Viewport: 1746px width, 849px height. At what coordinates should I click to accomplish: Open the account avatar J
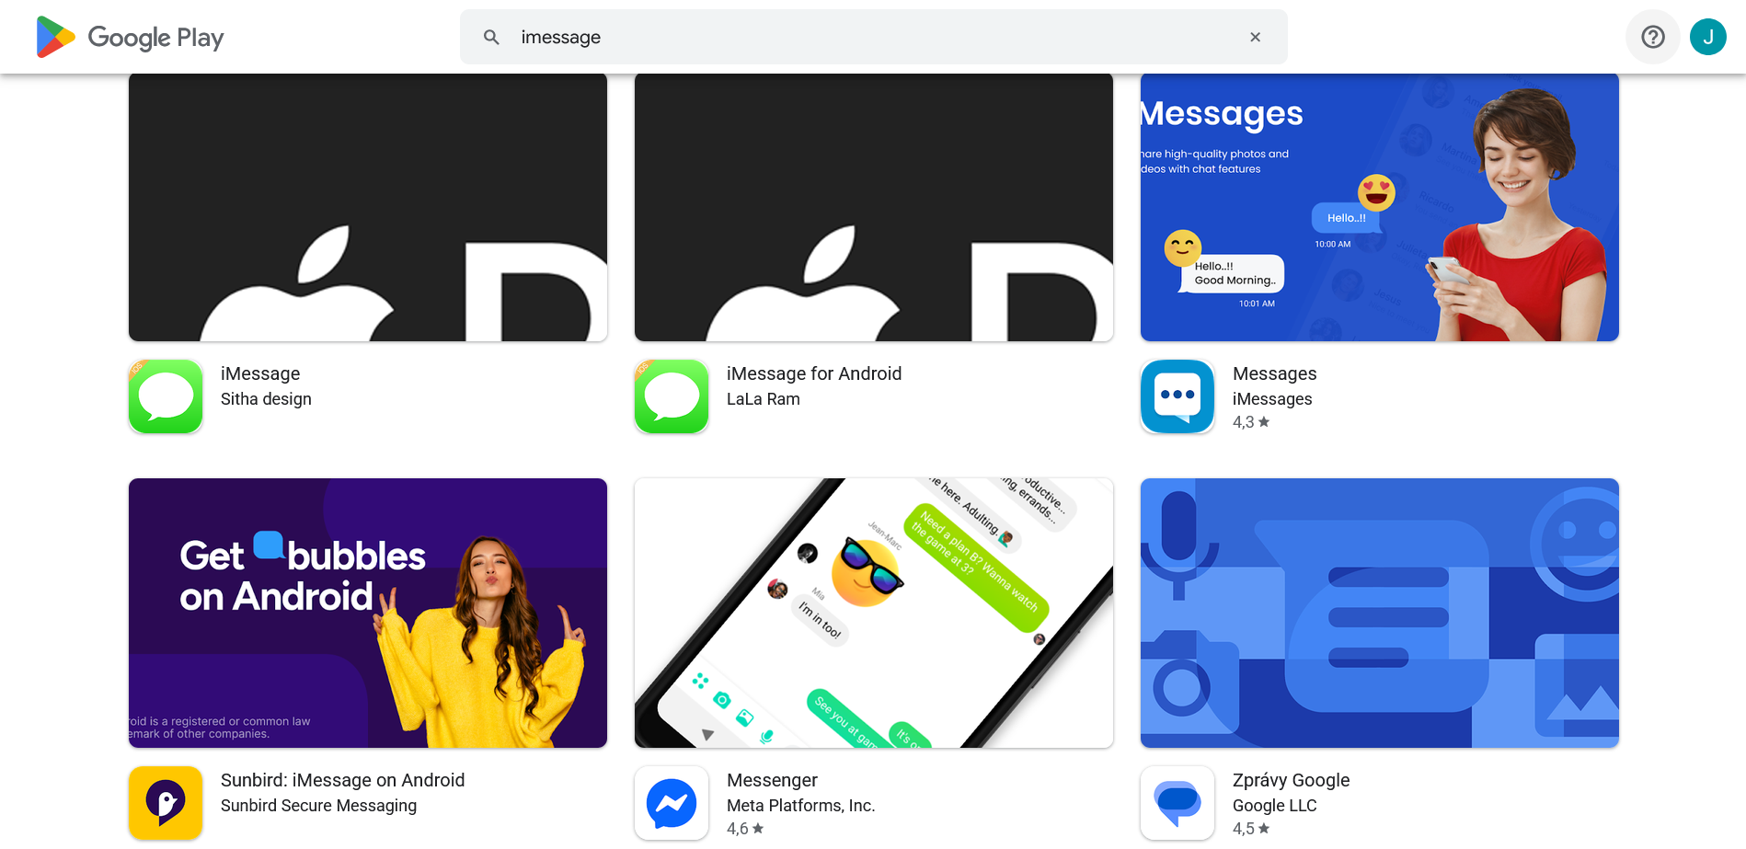tap(1708, 37)
